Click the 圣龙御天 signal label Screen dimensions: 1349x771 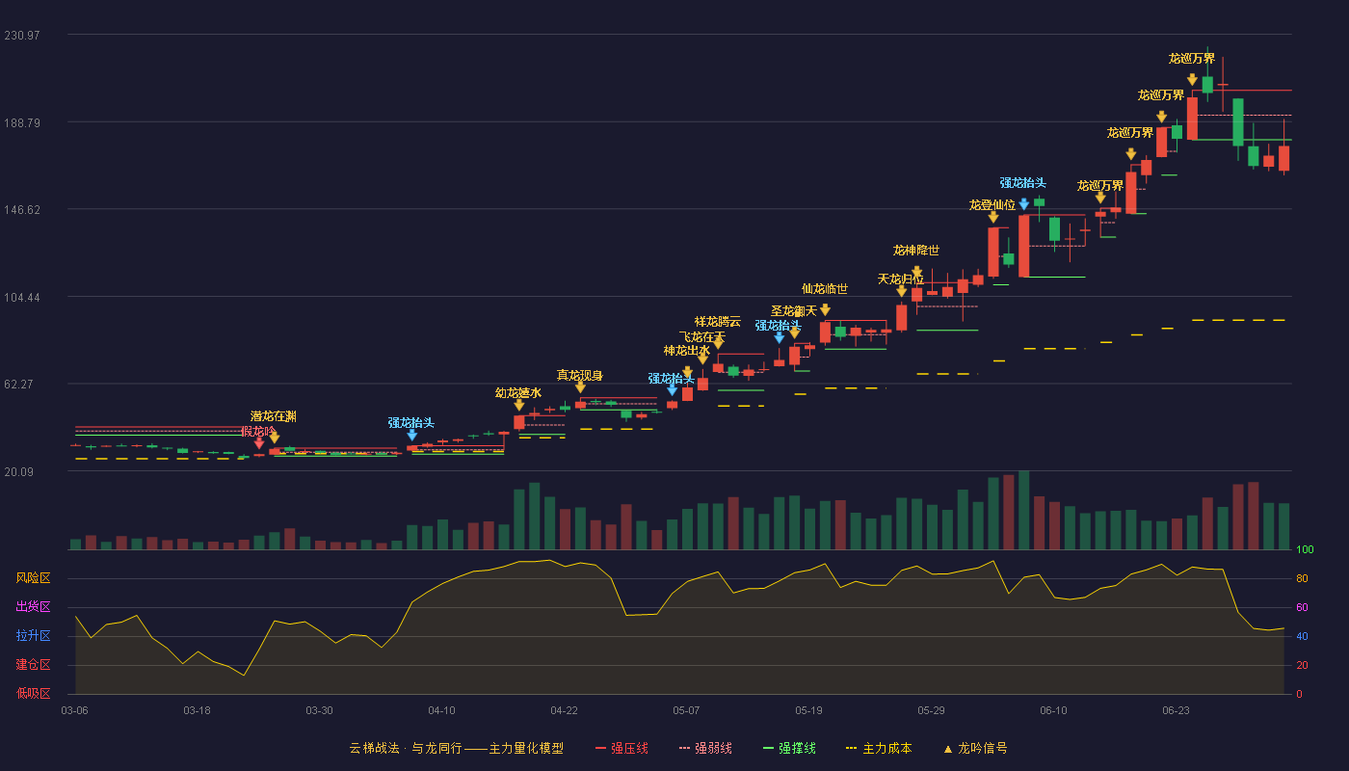tap(794, 310)
